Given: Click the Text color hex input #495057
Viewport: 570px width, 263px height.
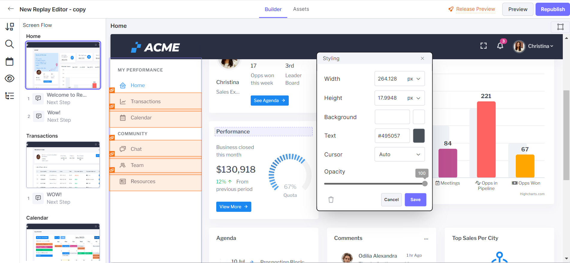Looking at the screenshot, I should [392, 136].
